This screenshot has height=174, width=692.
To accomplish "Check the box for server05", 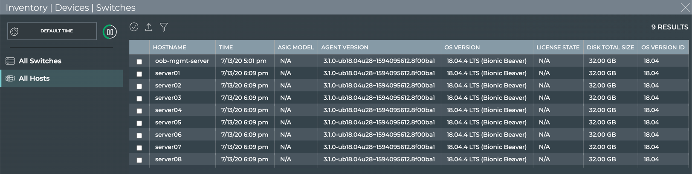I will tap(139, 123).
